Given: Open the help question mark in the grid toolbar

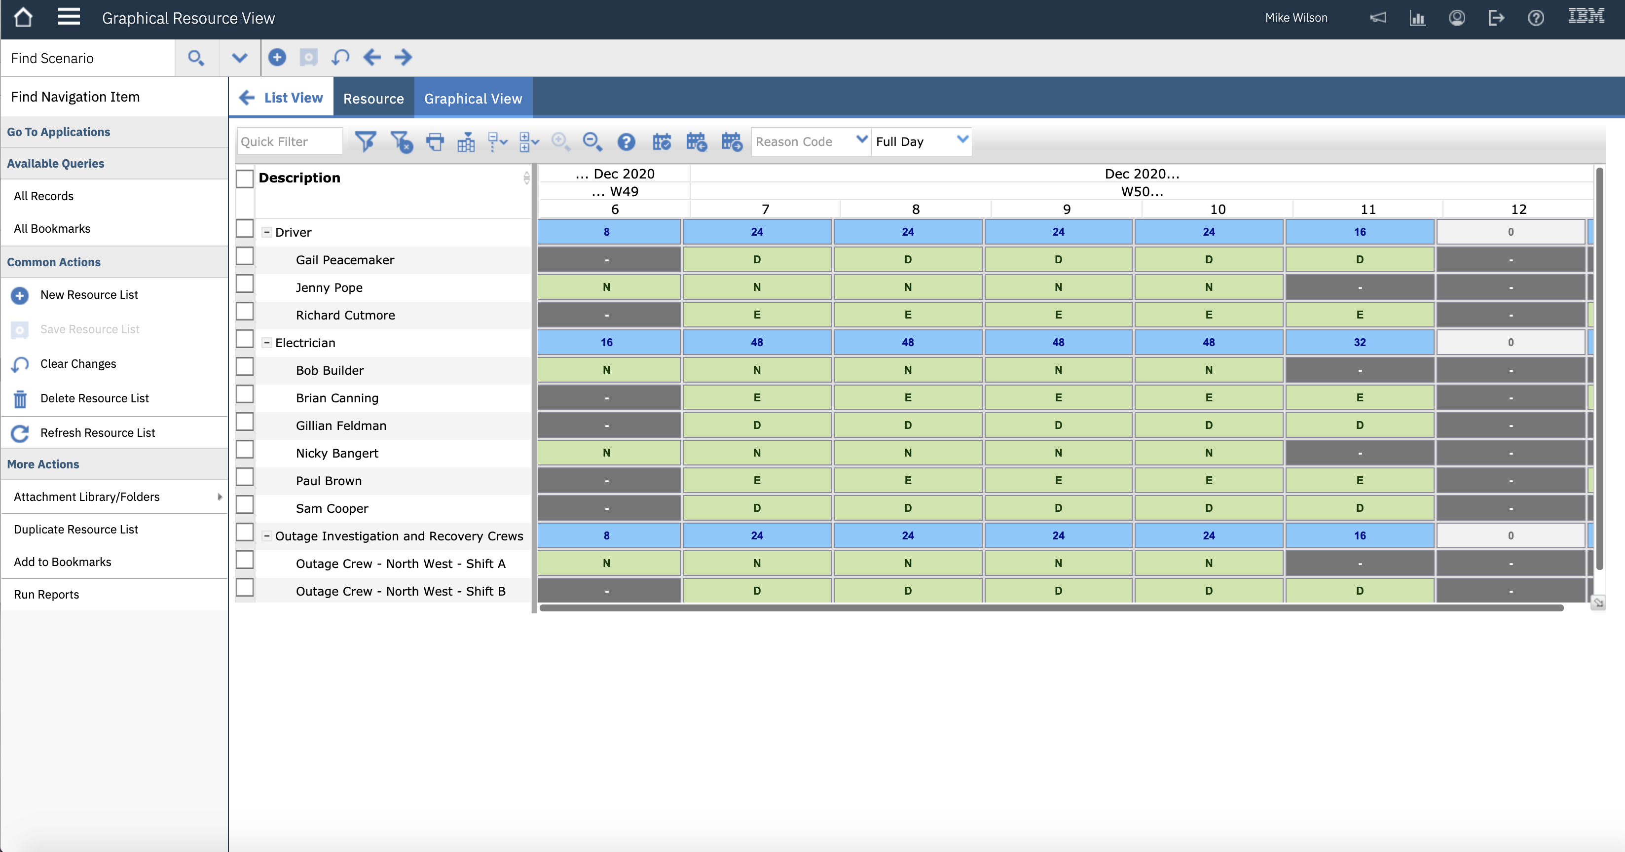Looking at the screenshot, I should pyautogui.click(x=626, y=142).
